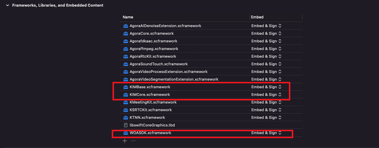Open Embed dropdown for AgoraAIDenoiseExtension.xcframework
This screenshot has width=379, height=148.
pyautogui.click(x=266, y=26)
